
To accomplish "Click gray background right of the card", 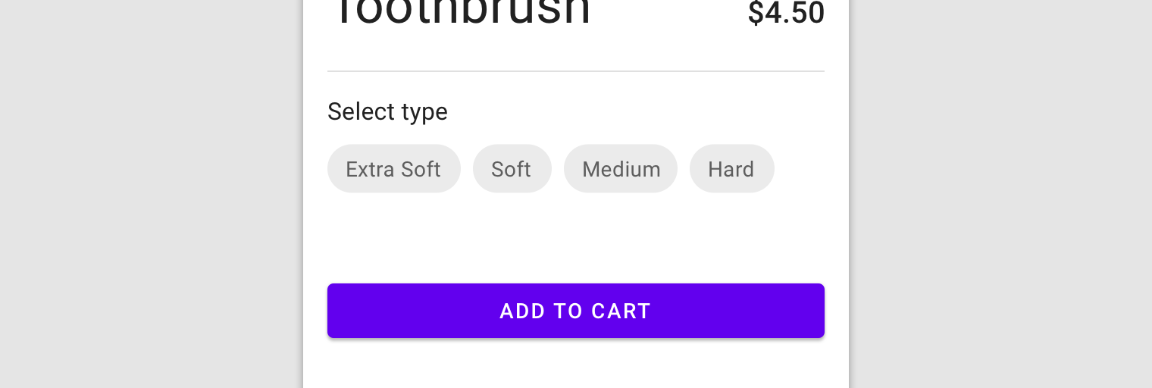I will click(1000, 194).
